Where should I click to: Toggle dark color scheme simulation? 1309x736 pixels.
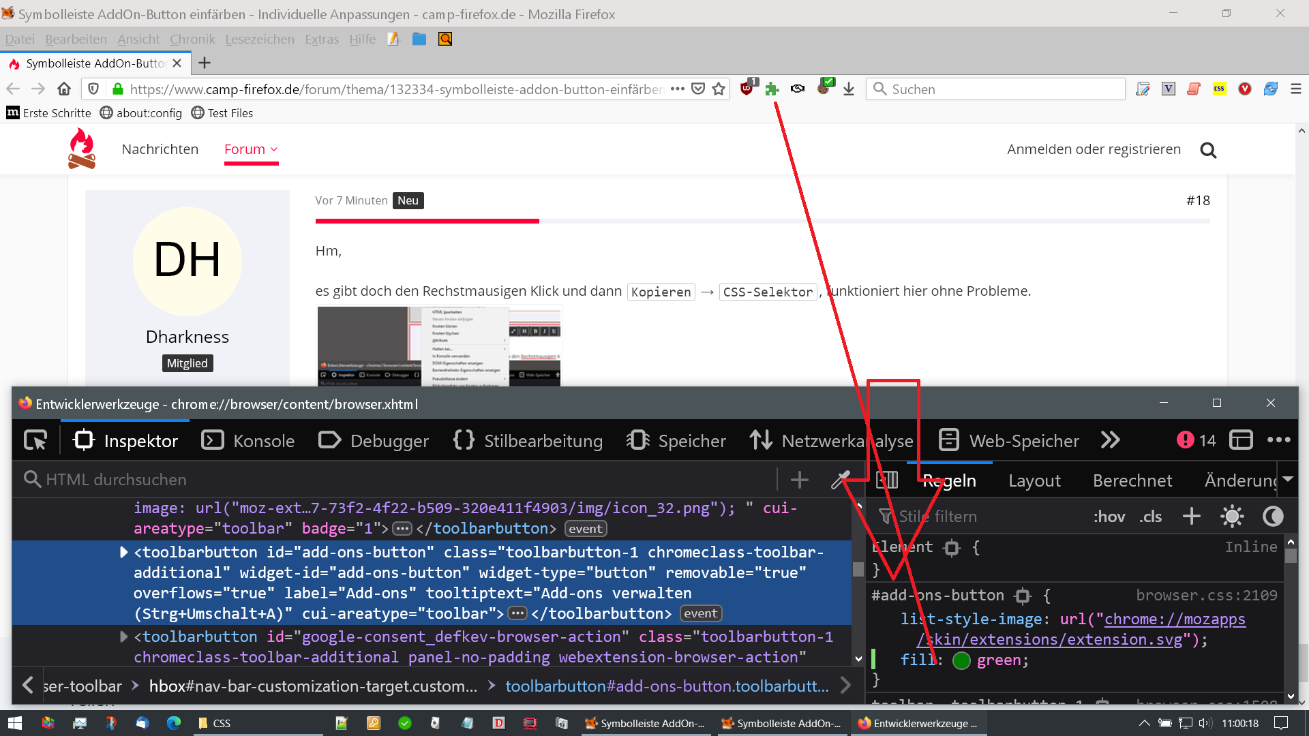[1272, 517]
